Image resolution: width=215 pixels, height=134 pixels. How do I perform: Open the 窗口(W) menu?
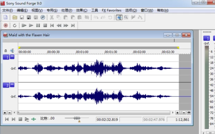click(147, 10)
